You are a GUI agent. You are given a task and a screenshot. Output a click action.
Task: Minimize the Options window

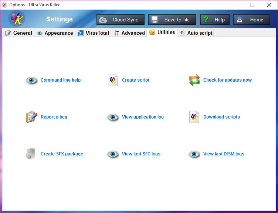[x=235, y=5]
